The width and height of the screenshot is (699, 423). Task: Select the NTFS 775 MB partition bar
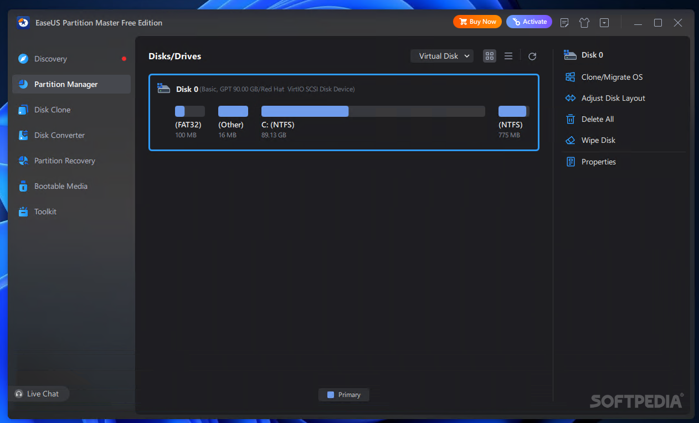(x=514, y=111)
